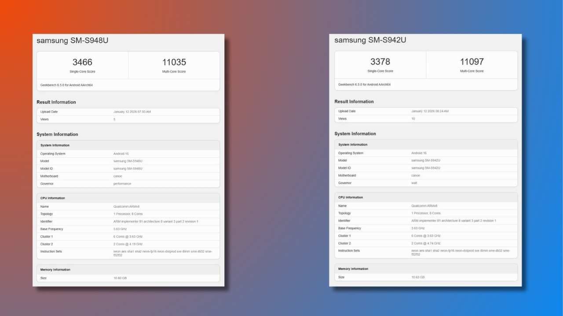Select the 3378 Single-Core Score
The image size is (563, 316).
[380, 61]
